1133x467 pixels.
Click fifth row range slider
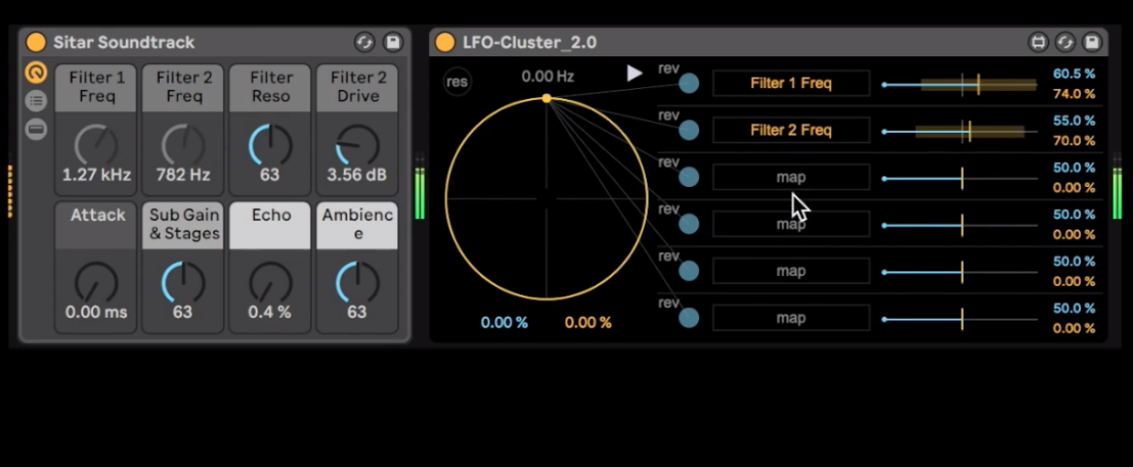960,272
